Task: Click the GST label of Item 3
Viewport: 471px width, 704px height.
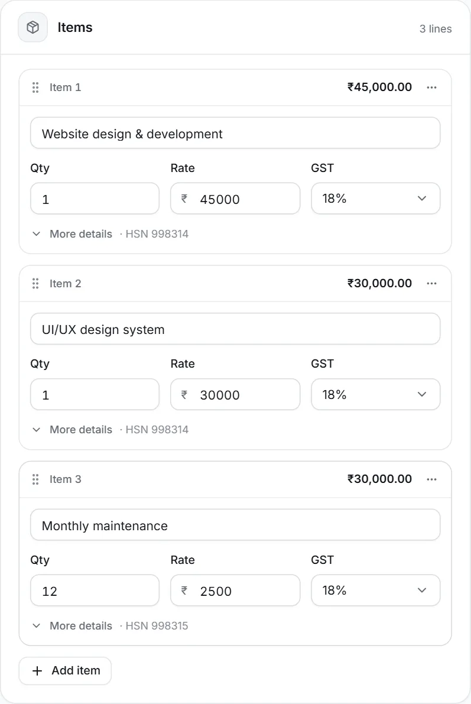Action: point(323,560)
